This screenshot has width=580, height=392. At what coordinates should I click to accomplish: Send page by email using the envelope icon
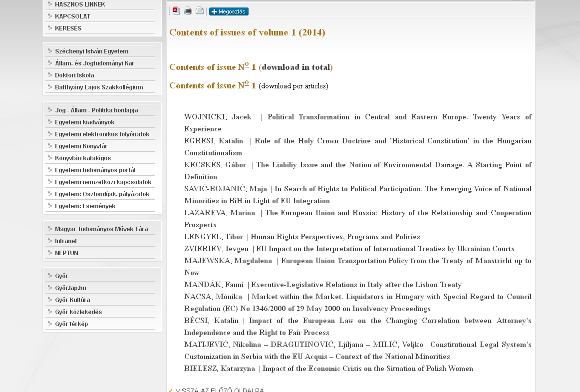pos(199,10)
